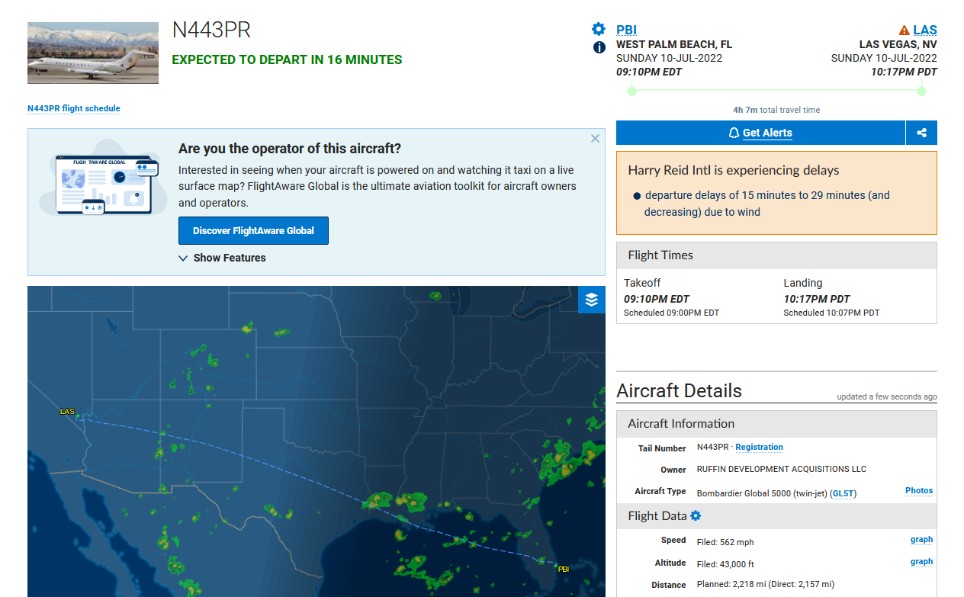Click 'updated a few seconds ago' text
The height and width of the screenshot is (597, 964).
coord(887,396)
